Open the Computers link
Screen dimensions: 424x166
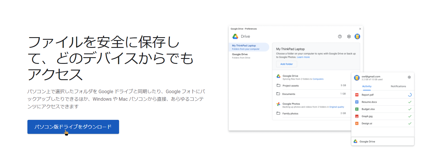click(318, 79)
